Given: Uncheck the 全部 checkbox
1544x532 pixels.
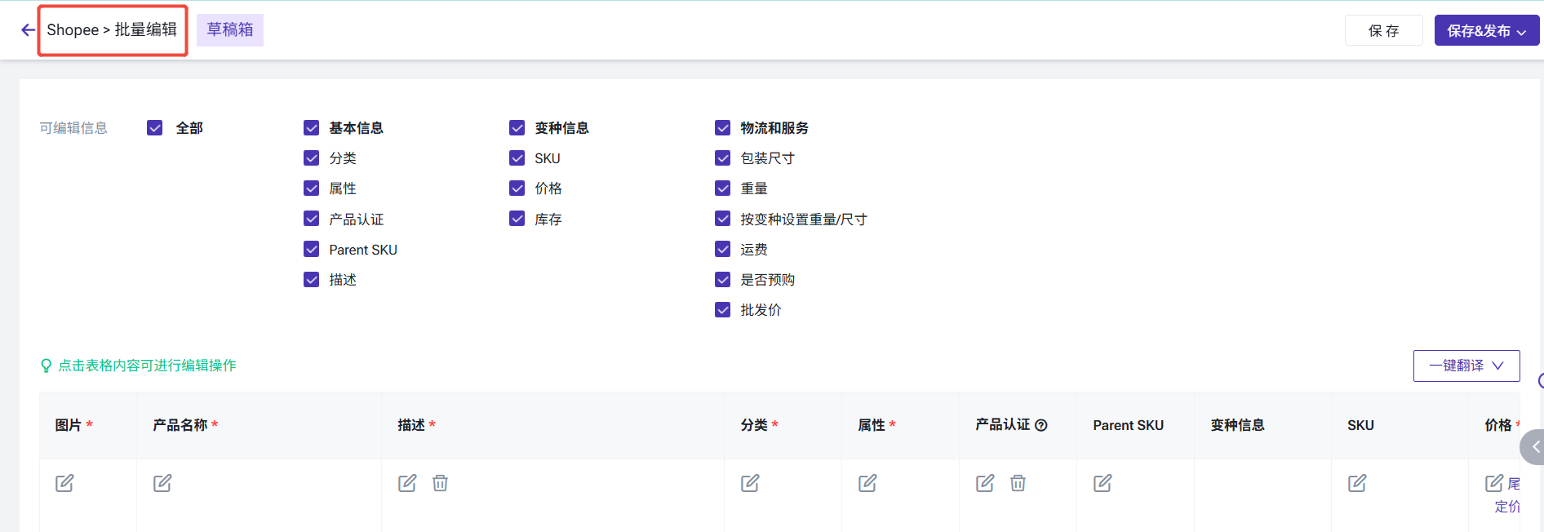Looking at the screenshot, I should 155,128.
